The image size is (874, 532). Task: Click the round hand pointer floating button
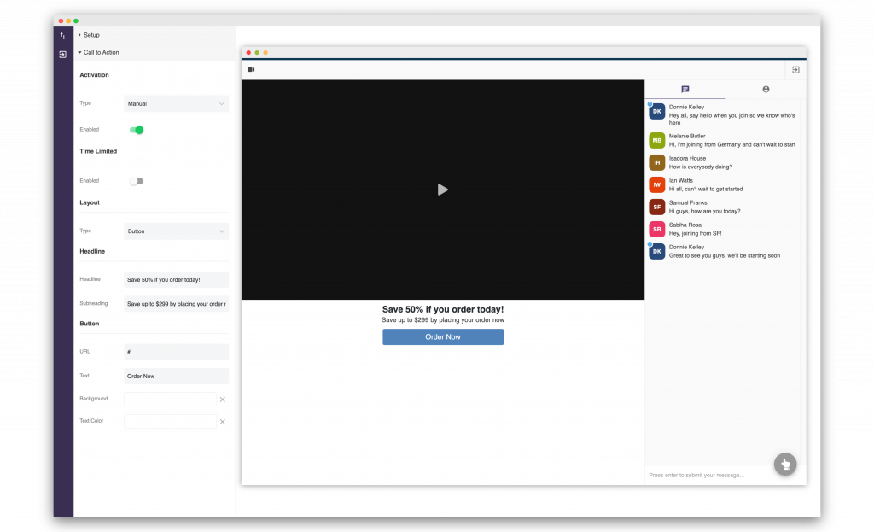tap(784, 464)
